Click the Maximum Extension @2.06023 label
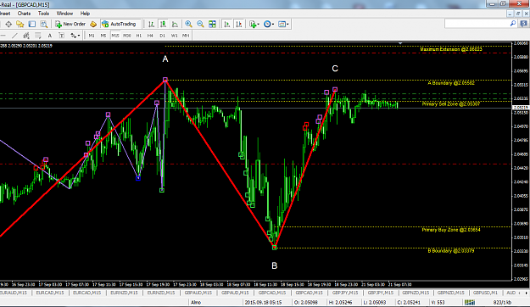 tap(451, 49)
